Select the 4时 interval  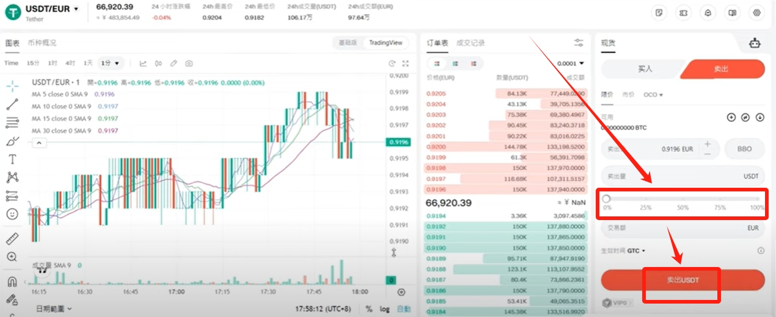70,63
